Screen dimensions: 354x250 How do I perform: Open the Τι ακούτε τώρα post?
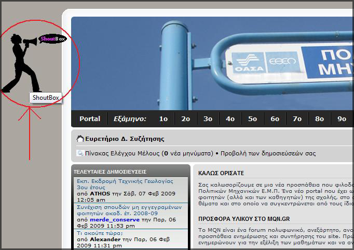click(100, 233)
